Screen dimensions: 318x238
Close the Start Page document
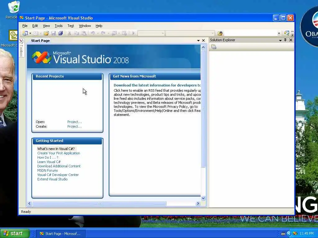203,41
